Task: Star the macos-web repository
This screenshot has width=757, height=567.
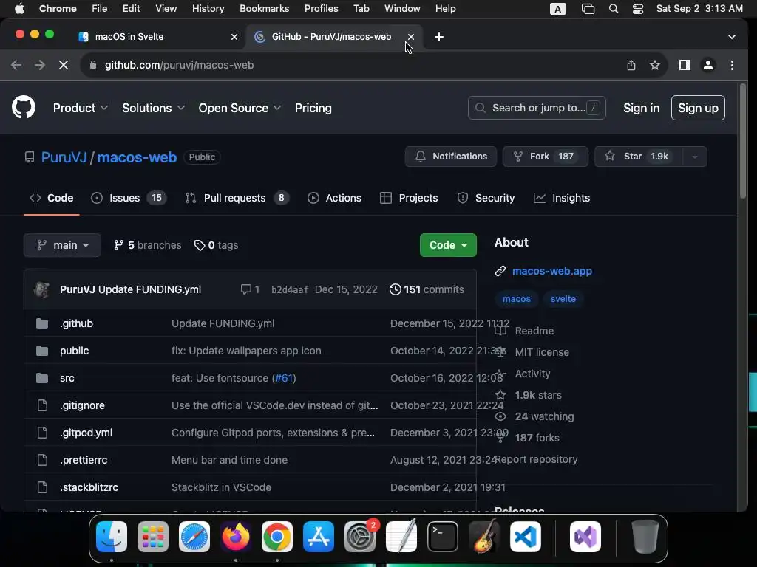Action: (x=638, y=157)
